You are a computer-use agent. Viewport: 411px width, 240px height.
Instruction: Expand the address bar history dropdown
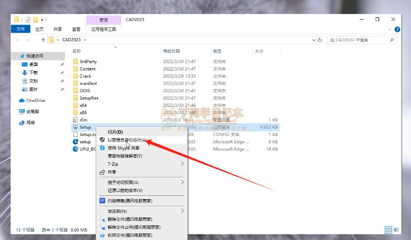(314, 40)
